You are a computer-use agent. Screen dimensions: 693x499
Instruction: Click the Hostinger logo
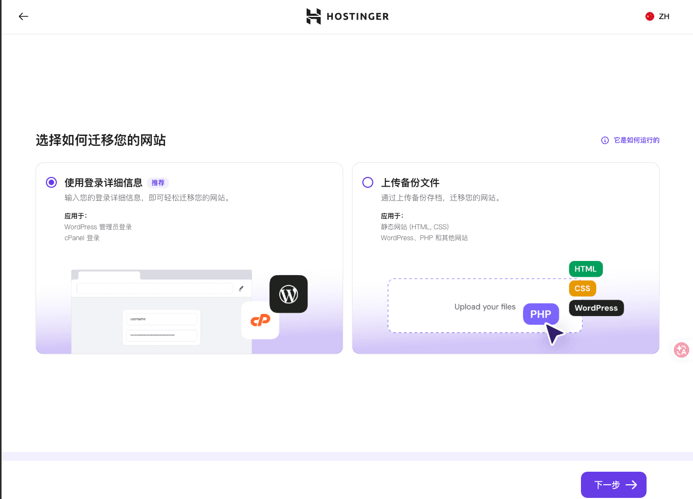[347, 16]
